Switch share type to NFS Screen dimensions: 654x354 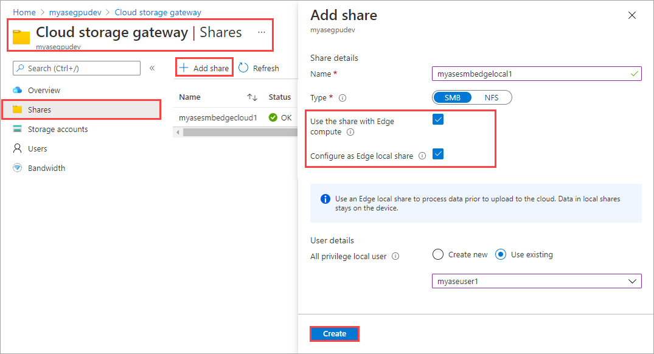[x=494, y=97]
